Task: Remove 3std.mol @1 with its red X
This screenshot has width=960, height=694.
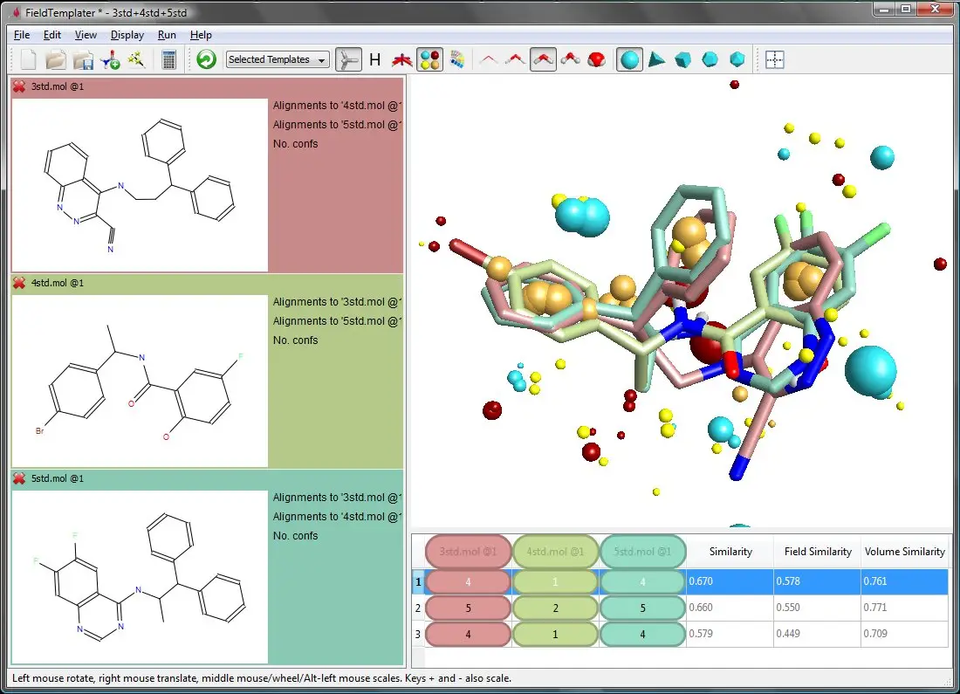Action: [x=19, y=86]
